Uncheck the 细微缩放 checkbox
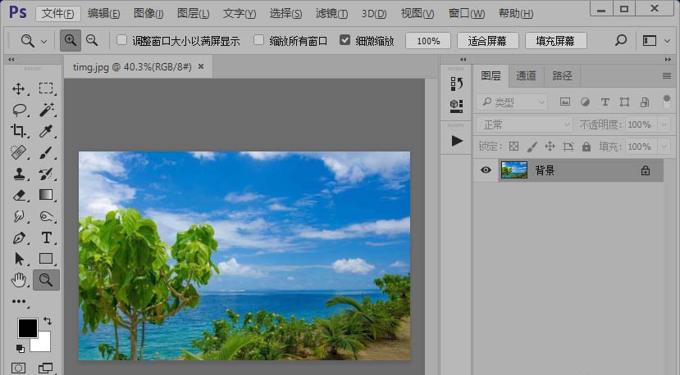The height and width of the screenshot is (375, 680). coord(345,40)
